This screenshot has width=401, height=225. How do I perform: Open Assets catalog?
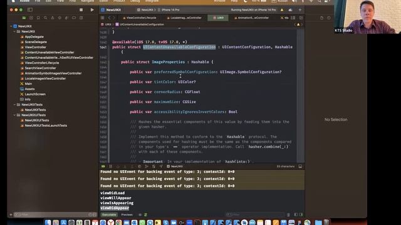point(28,89)
